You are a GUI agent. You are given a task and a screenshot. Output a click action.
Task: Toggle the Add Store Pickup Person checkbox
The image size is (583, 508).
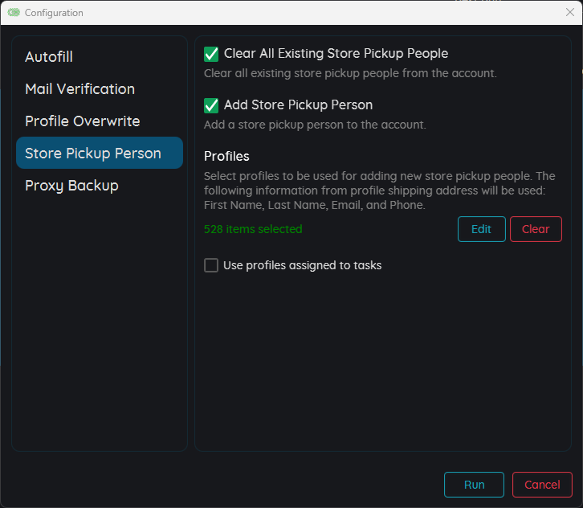click(x=211, y=105)
